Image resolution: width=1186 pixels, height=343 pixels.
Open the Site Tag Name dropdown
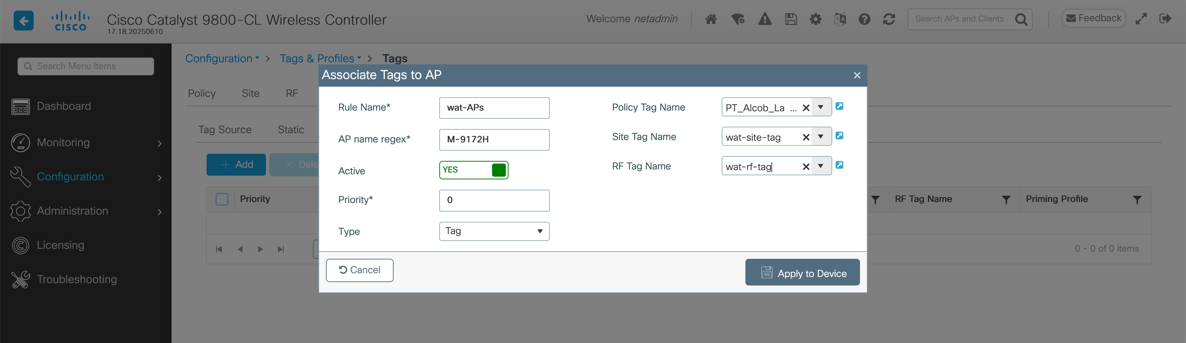coord(821,136)
